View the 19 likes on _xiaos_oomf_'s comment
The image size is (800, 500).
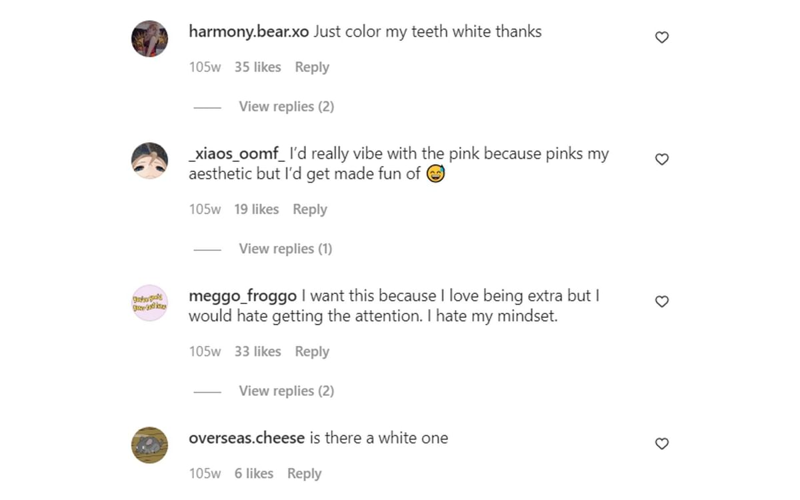click(x=256, y=209)
